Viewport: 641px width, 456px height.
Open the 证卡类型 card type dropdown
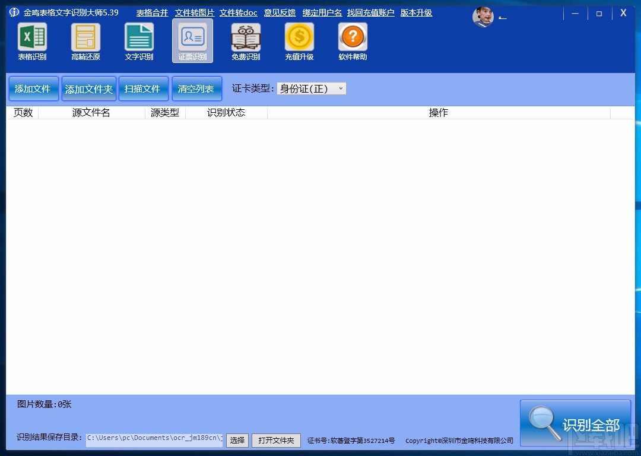[311, 88]
